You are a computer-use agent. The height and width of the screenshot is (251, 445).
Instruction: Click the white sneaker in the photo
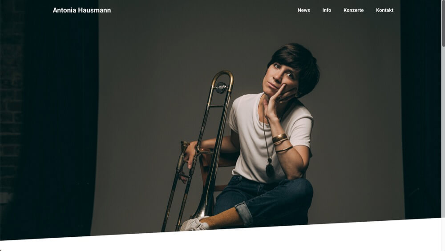coord(195,223)
